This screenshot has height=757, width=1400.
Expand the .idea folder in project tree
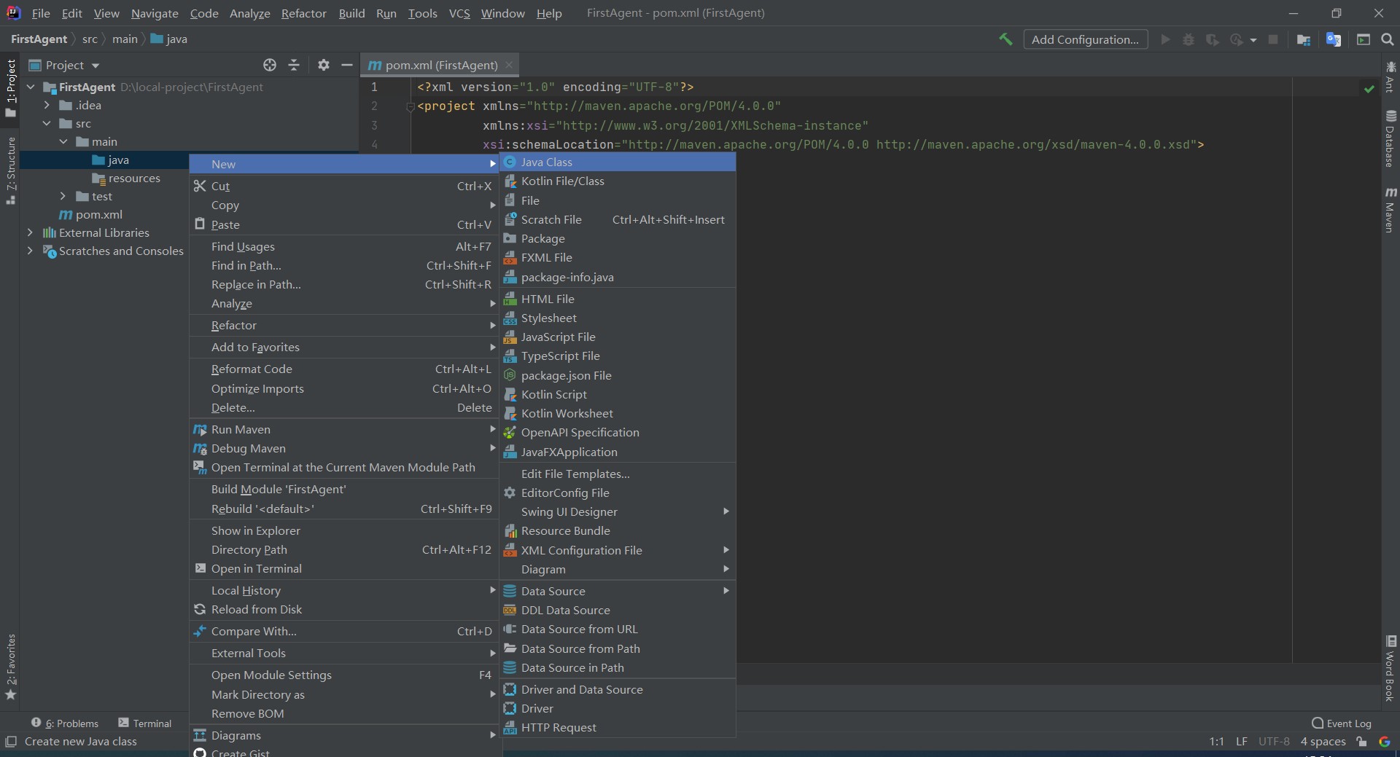[47, 106]
